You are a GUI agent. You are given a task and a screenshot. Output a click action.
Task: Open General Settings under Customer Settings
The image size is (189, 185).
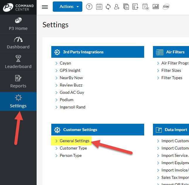[x=74, y=141]
